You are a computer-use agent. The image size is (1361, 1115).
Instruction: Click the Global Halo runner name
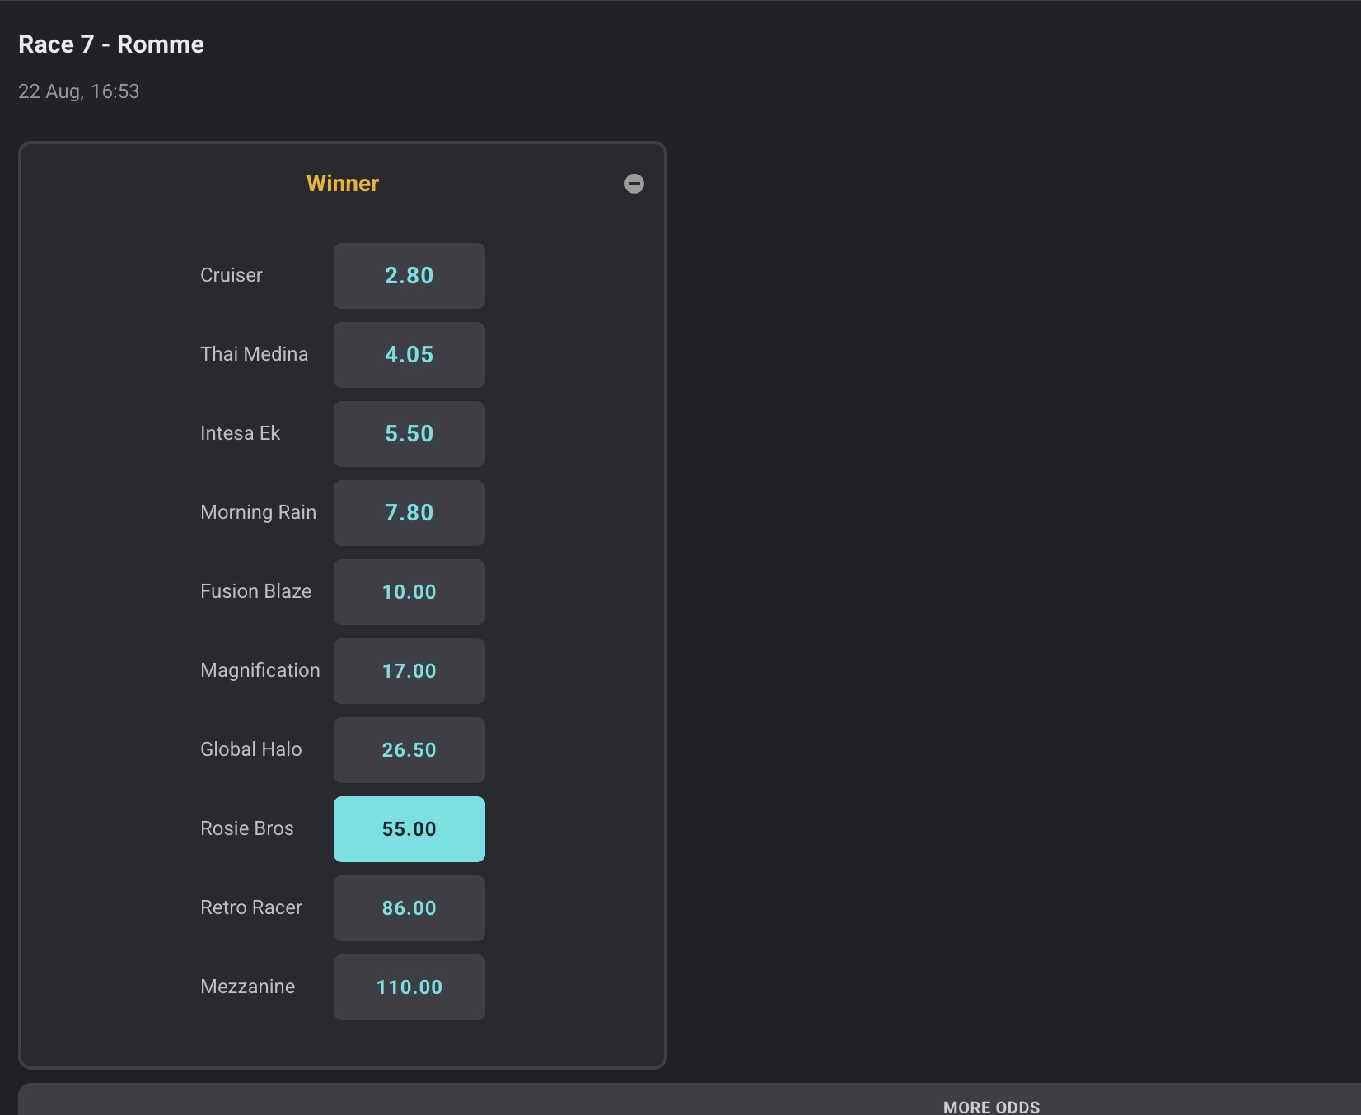coord(251,749)
